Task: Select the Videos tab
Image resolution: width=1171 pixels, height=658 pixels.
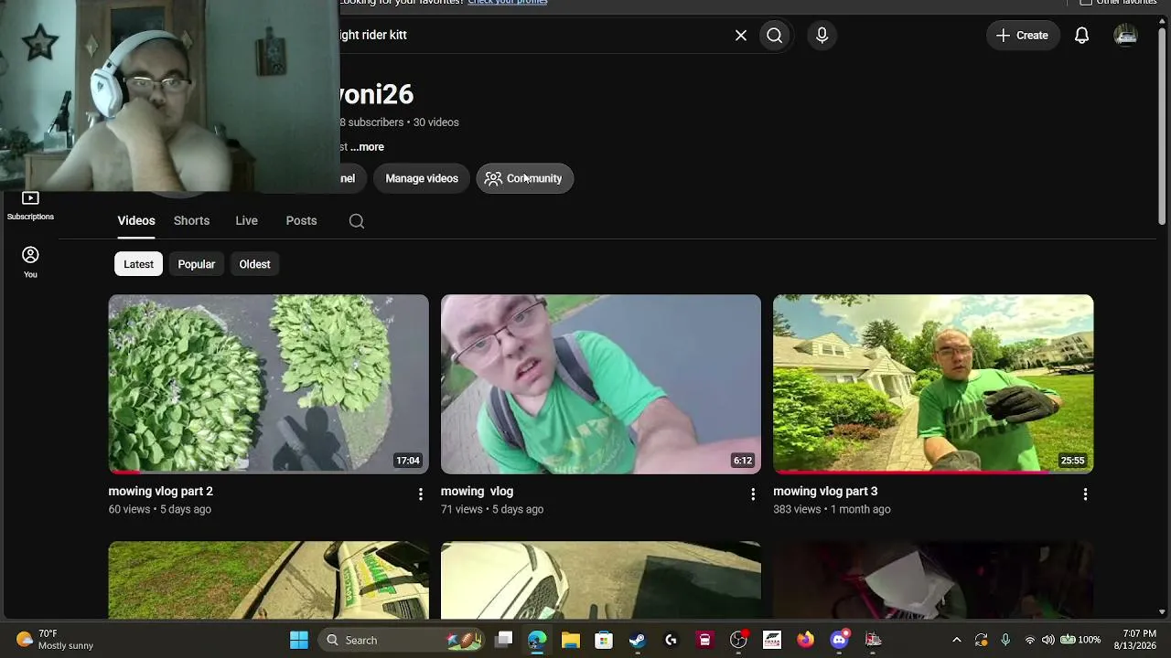Action: pyautogui.click(x=136, y=221)
